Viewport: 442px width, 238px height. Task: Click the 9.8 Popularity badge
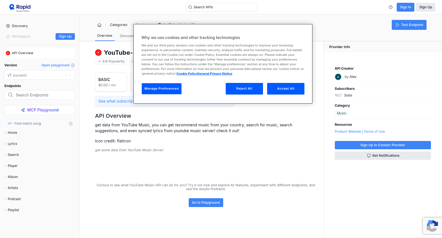click(111, 61)
